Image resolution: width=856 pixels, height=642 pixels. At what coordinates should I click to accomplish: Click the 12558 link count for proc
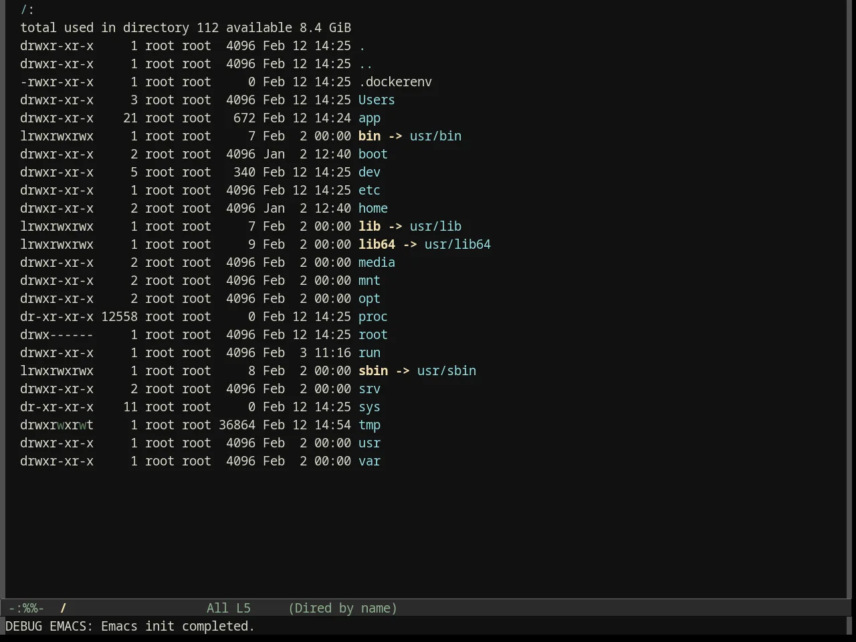tap(119, 316)
